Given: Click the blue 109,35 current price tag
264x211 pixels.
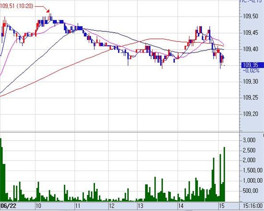Looking at the screenshot, I should [252, 65].
